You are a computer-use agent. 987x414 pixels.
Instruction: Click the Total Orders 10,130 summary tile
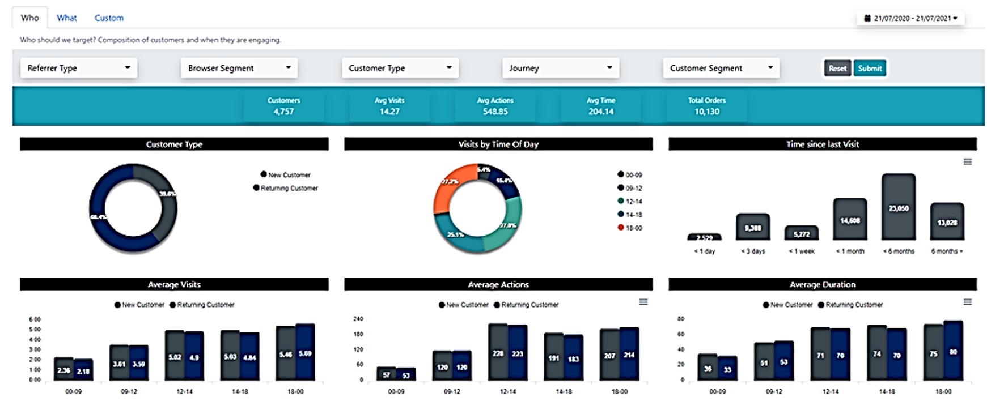click(x=707, y=106)
